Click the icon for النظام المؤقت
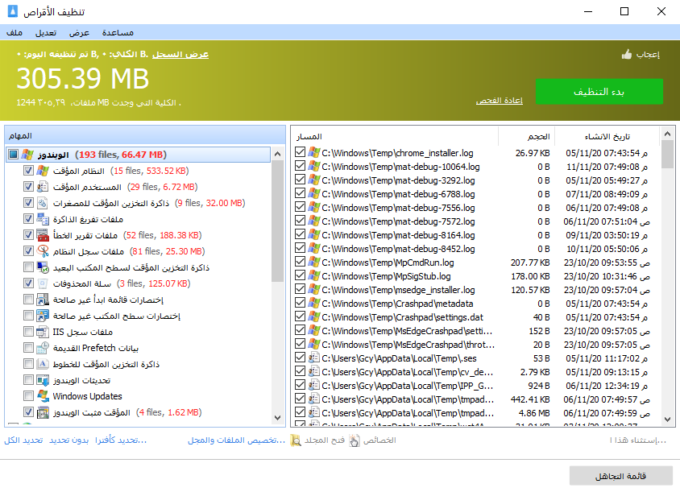Image resolution: width=680 pixels, height=492 pixels. pos(43,171)
